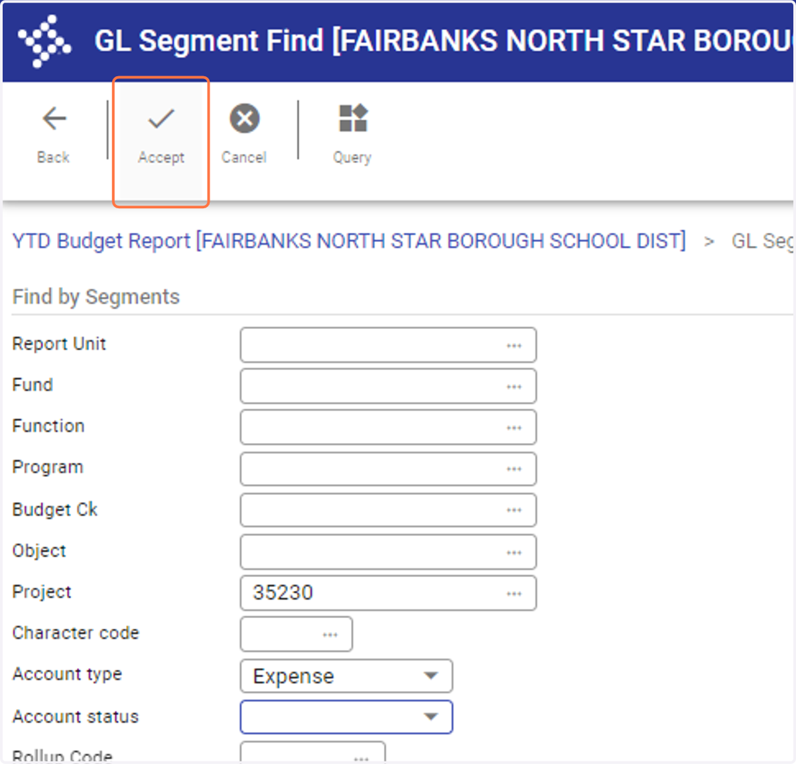
Task: Click the Find by Segments heading
Action: [96, 296]
